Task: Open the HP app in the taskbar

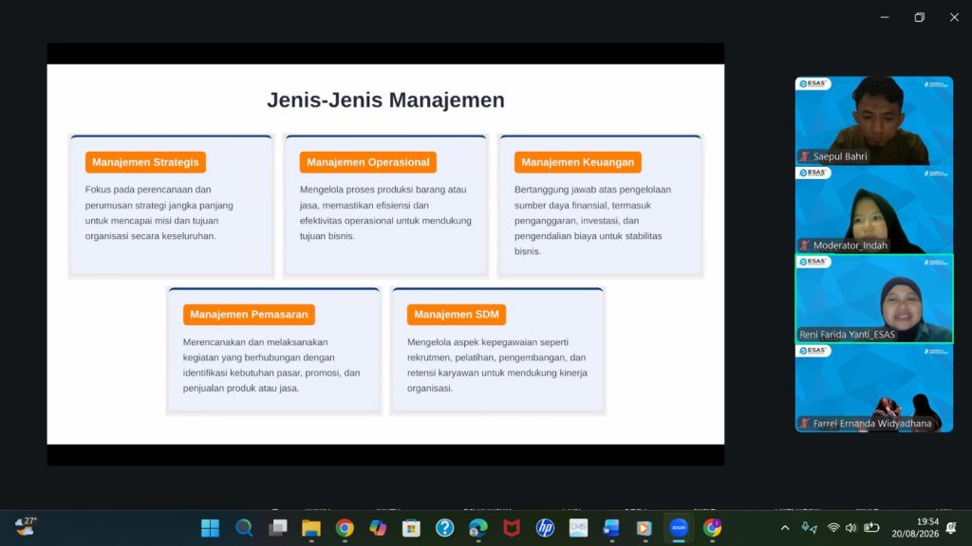Action: 545,528
